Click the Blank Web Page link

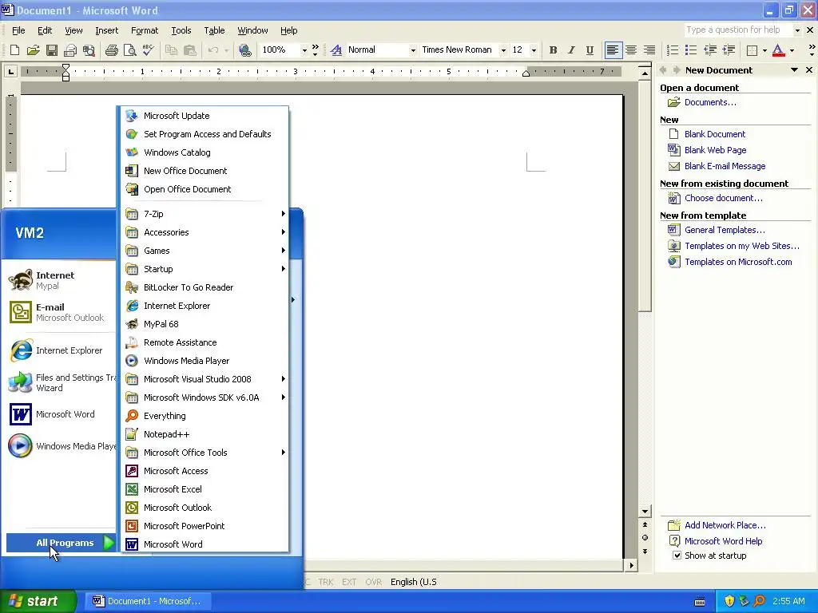[x=715, y=150]
